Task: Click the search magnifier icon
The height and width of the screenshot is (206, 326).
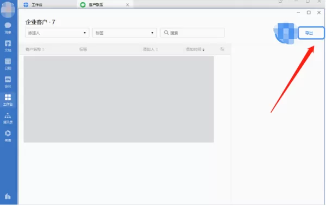Action: [166, 33]
